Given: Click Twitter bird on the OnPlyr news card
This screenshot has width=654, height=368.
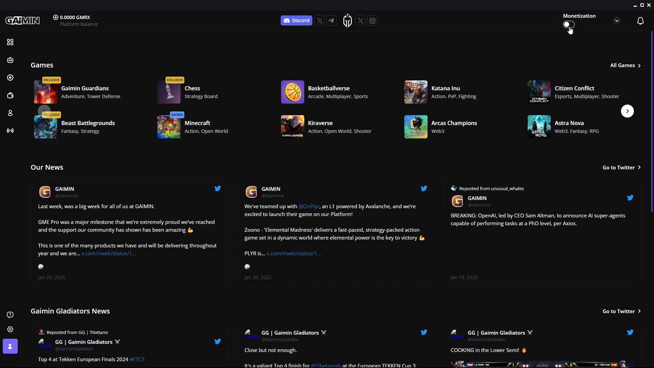Looking at the screenshot, I should point(423,189).
